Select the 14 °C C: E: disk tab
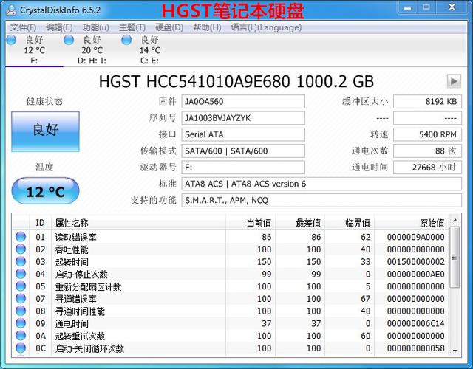The height and width of the screenshot is (369, 473). click(149, 50)
